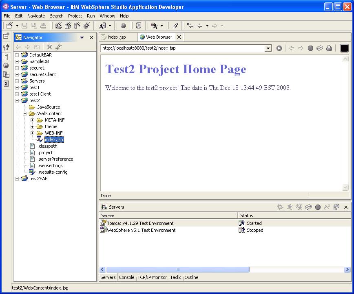
Task: Expand the DefaultEAR project node
Action: tap(17, 55)
